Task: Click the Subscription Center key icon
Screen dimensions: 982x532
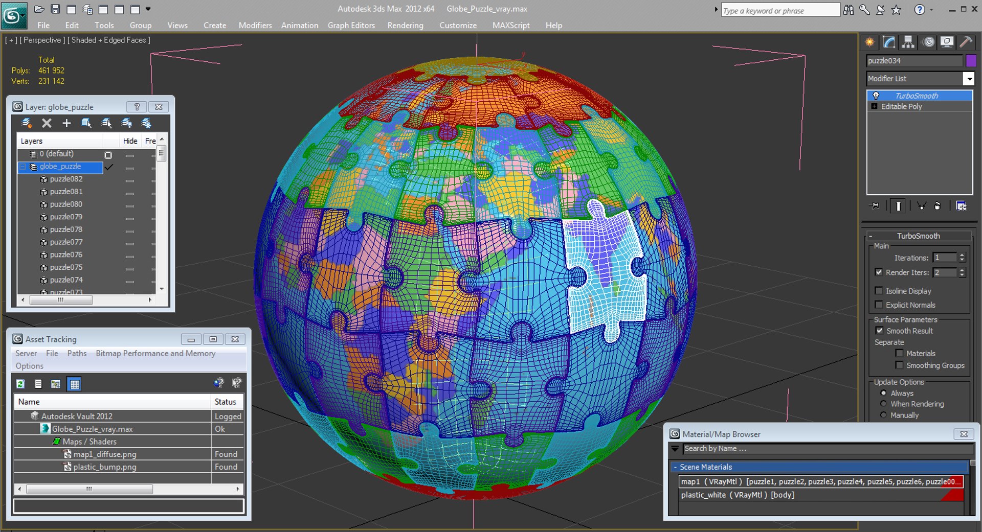Action: click(864, 10)
